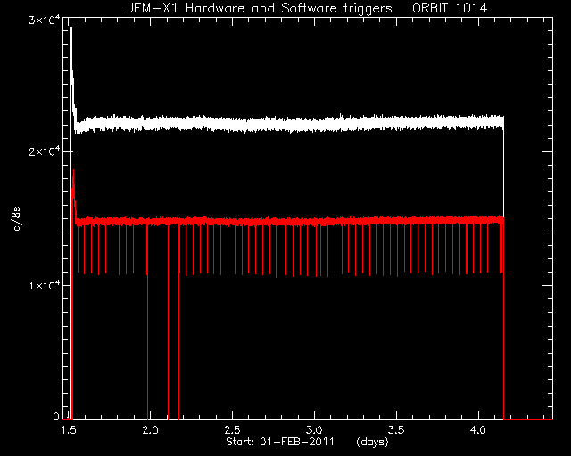Click the red software trigger curve near 3.0 days

tap(314, 221)
